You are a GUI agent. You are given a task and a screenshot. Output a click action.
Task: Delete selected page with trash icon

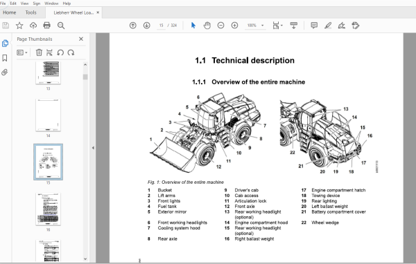pos(39,53)
